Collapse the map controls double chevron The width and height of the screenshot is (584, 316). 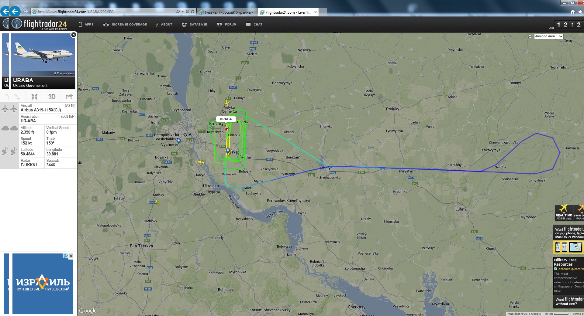[530, 36]
